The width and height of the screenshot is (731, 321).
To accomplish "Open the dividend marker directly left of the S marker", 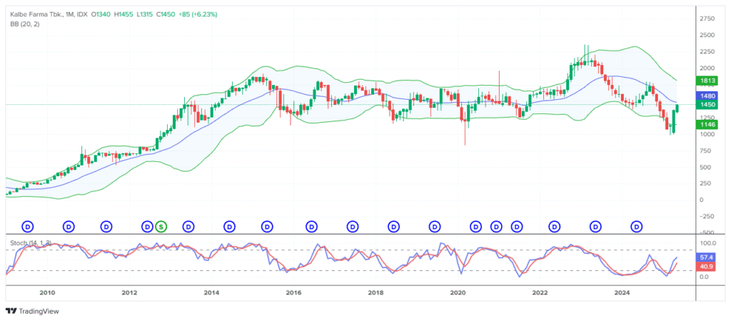I will (147, 226).
